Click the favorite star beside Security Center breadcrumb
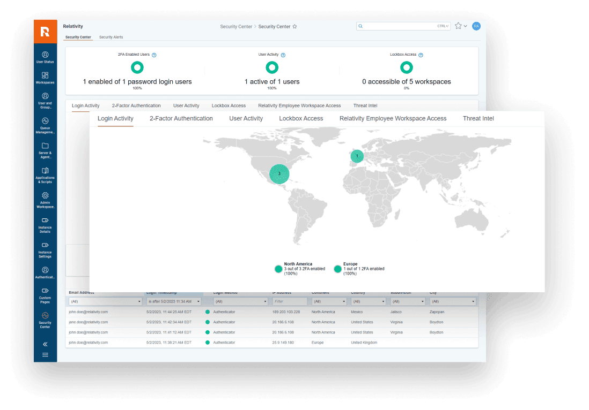This screenshot has height=410, width=589. [x=295, y=27]
